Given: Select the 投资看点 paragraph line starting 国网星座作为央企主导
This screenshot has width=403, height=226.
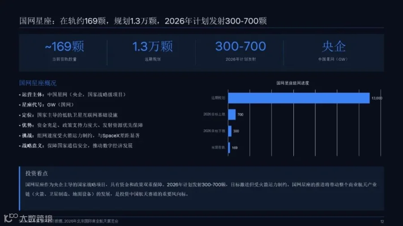Looking at the screenshot, I should pos(201,185).
